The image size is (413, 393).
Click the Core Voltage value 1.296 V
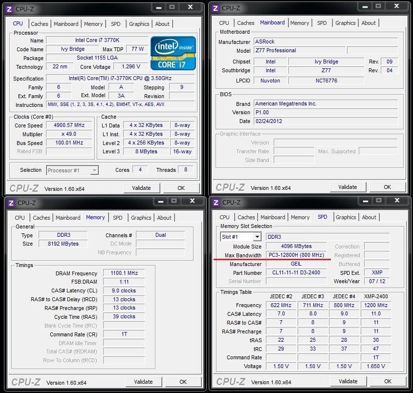(x=131, y=66)
